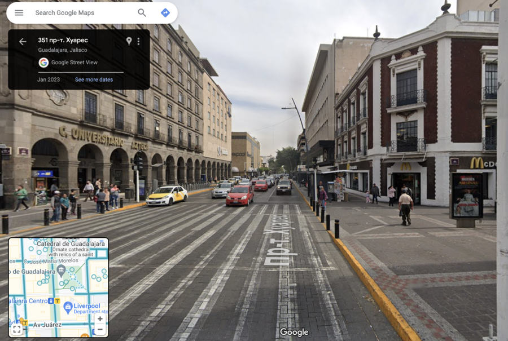Viewport: 508px width, 341px height.
Task: Click the Google logo beside Street View
Action: (x=43, y=63)
